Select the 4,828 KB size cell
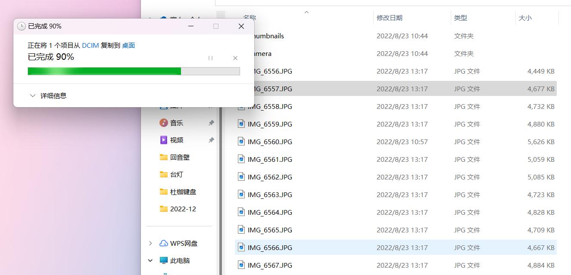This screenshot has width=571, height=275. [x=541, y=212]
